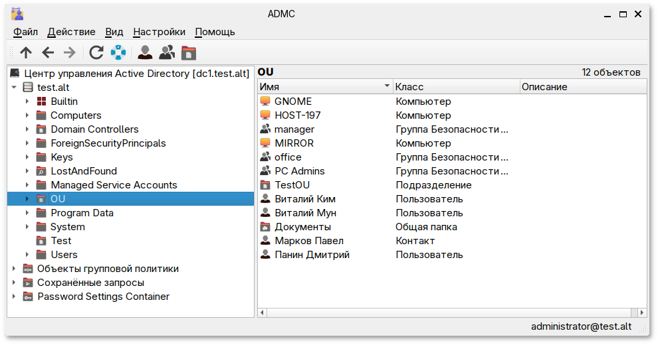
Task: Click the GNOME computer icon
Action: (x=265, y=102)
